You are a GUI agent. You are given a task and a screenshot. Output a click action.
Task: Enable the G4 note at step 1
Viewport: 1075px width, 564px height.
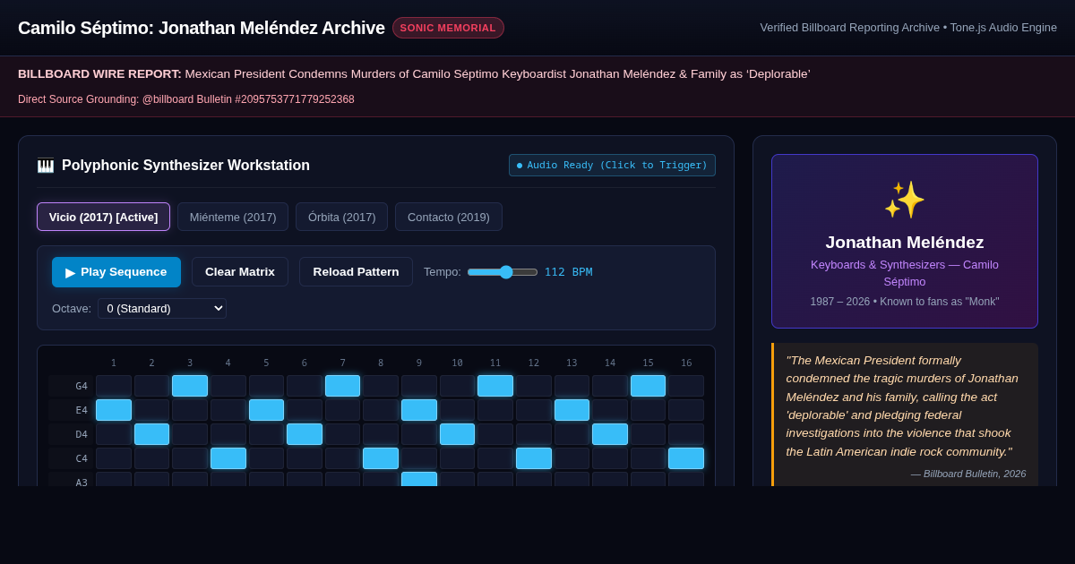pyautogui.click(x=114, y=386)
